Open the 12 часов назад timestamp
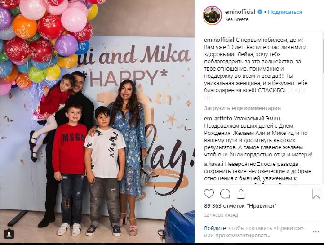Viewport: 324px width, 245px height. [x=221, y=215]
